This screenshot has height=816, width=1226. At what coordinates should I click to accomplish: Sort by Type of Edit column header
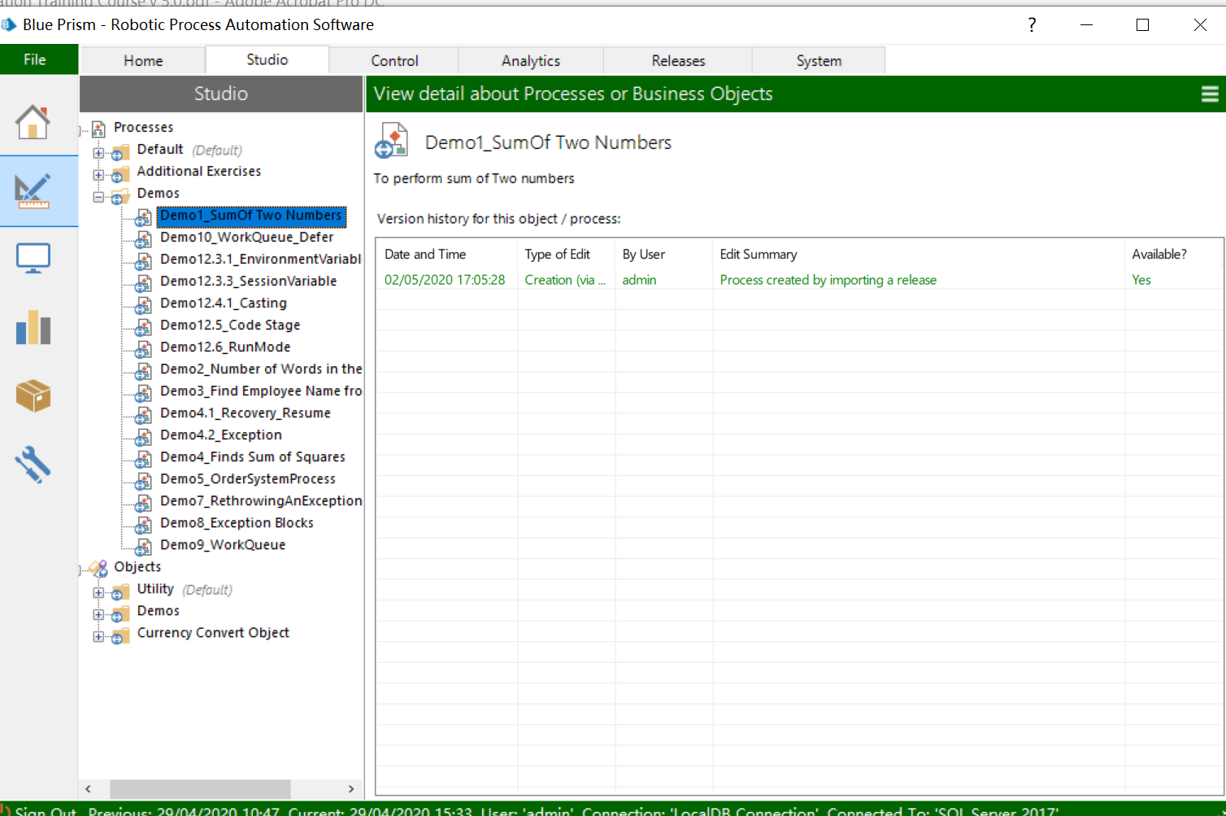click(567, 255)
